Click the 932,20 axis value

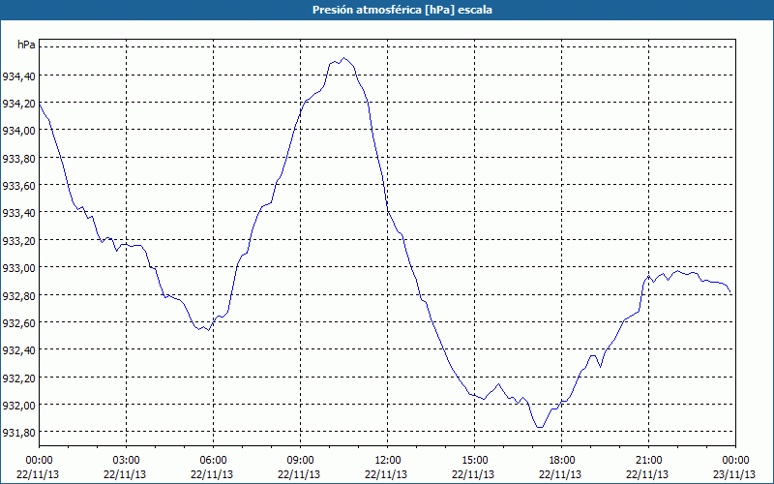tap(18, 378)
